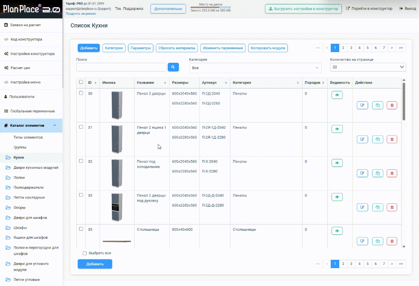Open the Категория dropdown filter
The height and width of the screenshot is (286, 419).
click(x=255, y=68)
